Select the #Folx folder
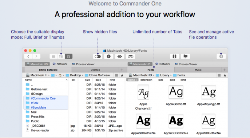250x138 pixels. 74,103
